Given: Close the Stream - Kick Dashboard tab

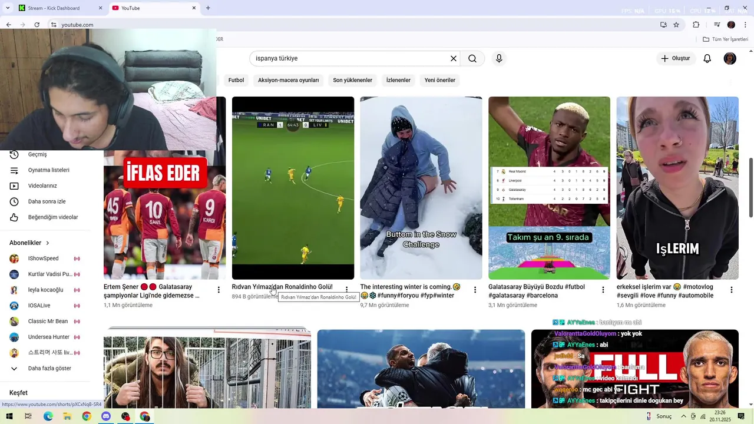Looking at the screenshot, I should [x=101, y=8].
